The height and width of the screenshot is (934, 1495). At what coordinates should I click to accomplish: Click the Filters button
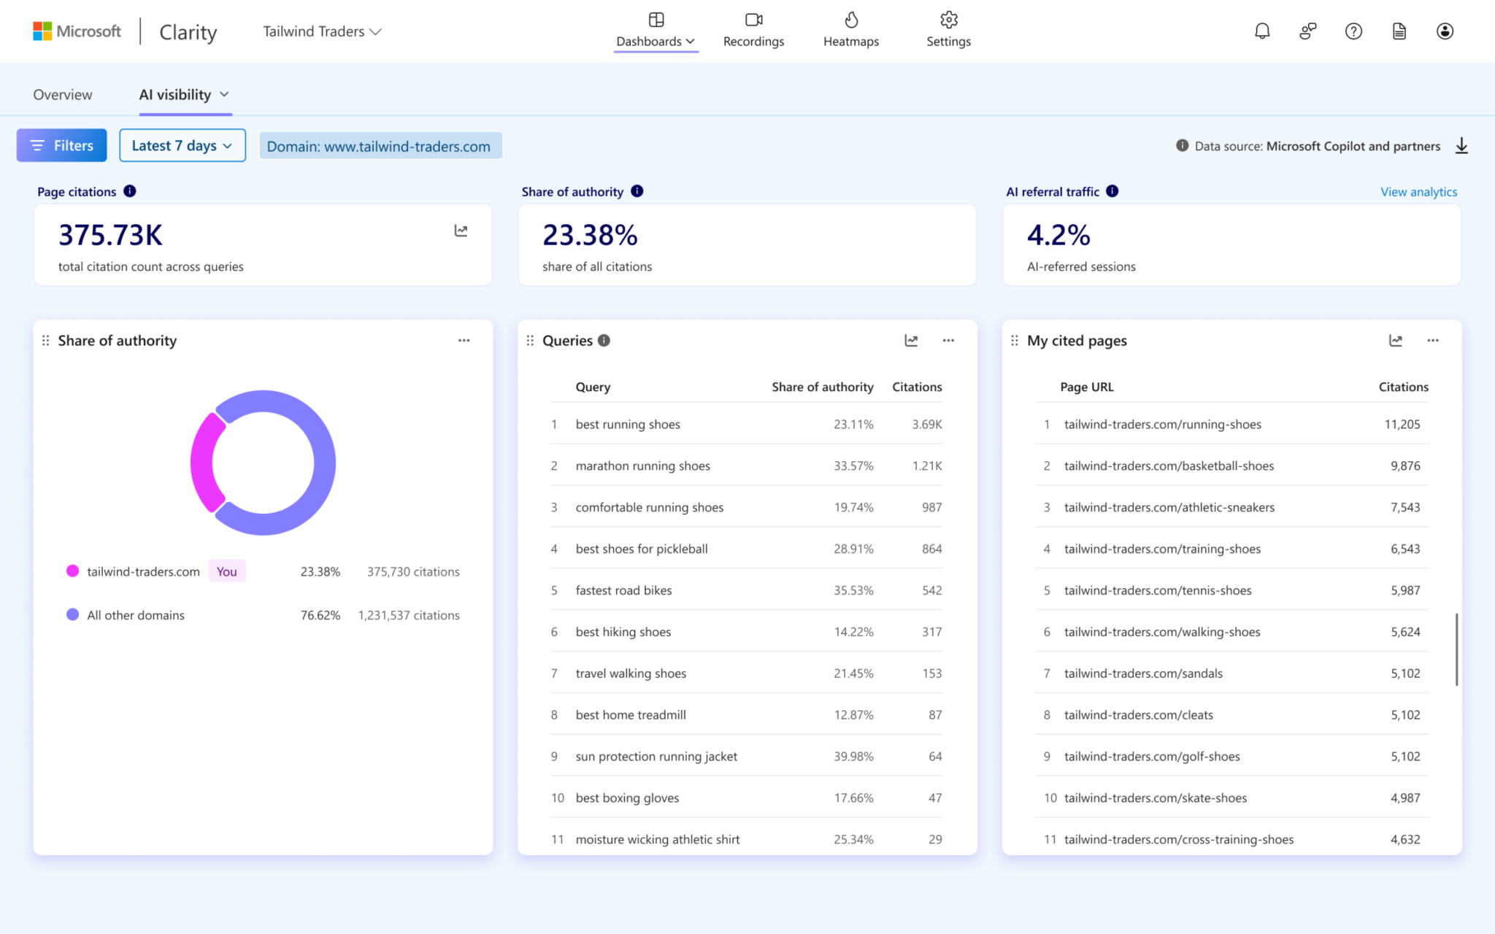click(x=62, y=146)
